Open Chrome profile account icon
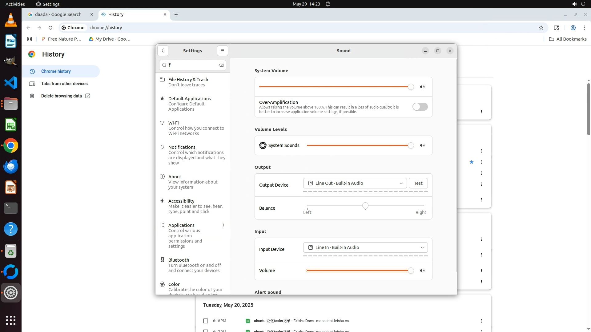The image size is (591, 332). click(x=573, y=28)
